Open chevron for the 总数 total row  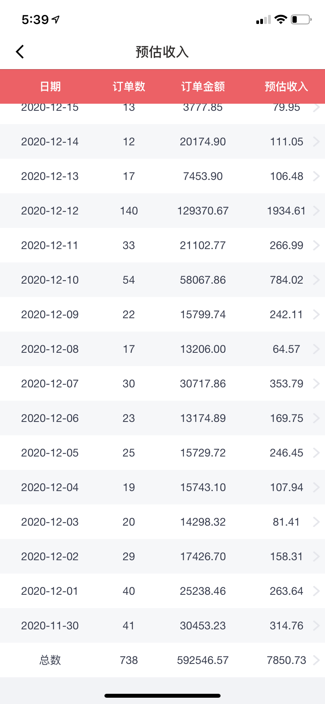coord(316,660)
